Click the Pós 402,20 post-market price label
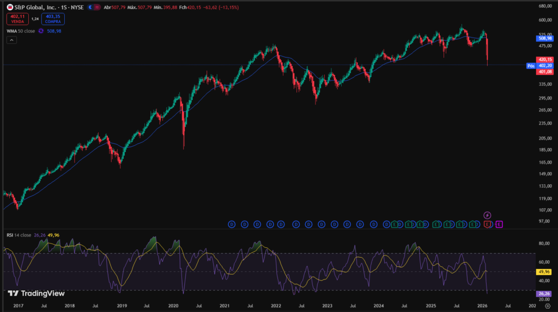 (540, 66)
